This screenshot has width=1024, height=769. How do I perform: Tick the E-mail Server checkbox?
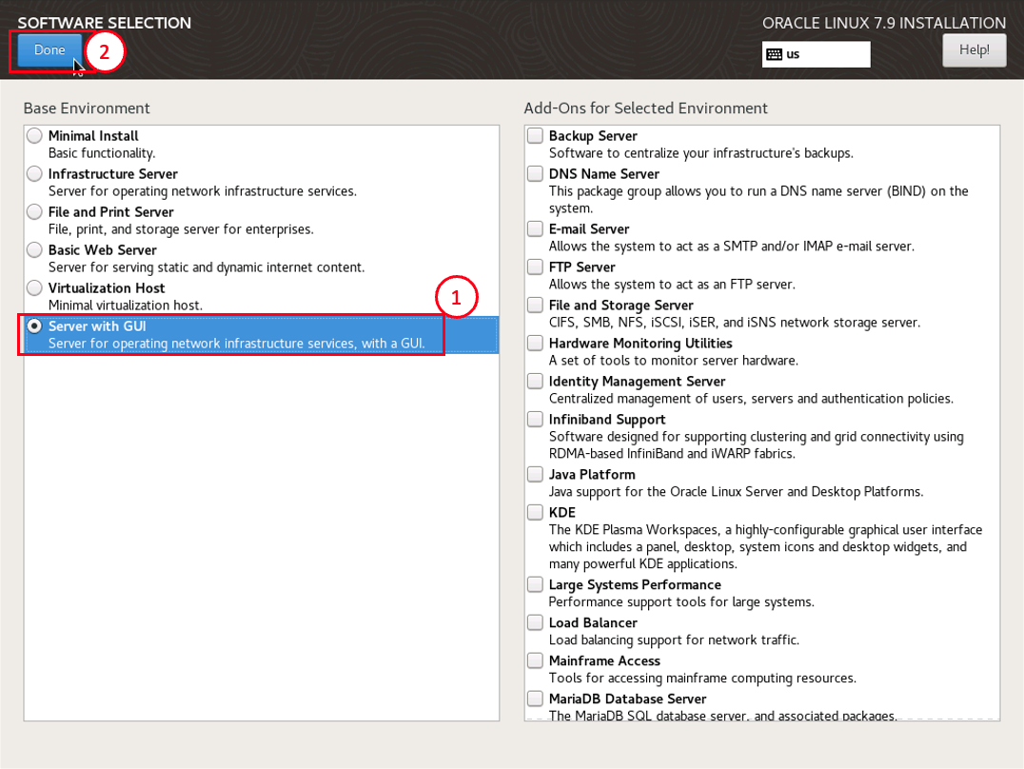(x=536, y=229)
